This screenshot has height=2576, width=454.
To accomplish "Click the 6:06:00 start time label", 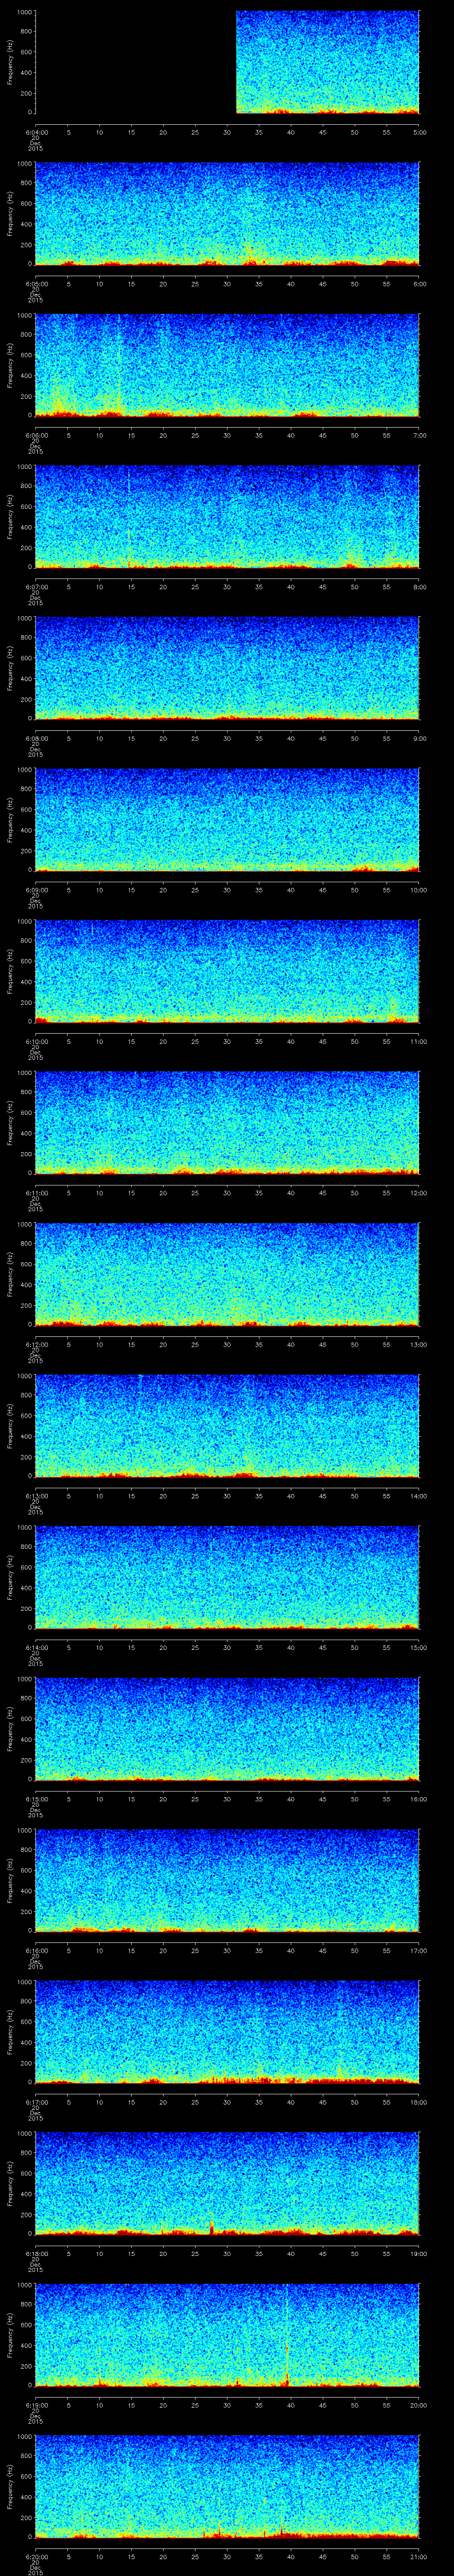I will click(x=36, y=435).
